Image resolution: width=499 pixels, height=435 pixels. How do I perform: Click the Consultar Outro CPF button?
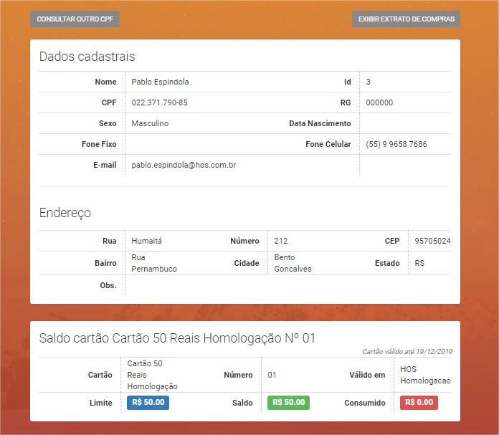75,19
